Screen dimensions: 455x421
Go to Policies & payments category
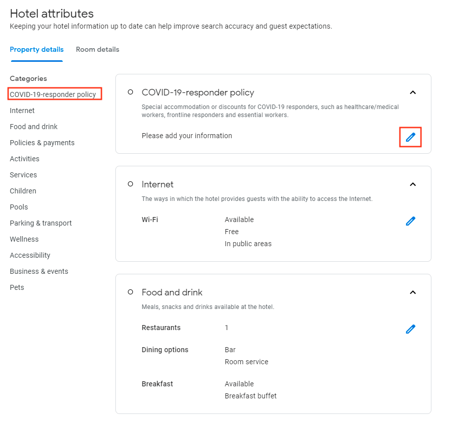pyautogui.click(x=42, y=143)
